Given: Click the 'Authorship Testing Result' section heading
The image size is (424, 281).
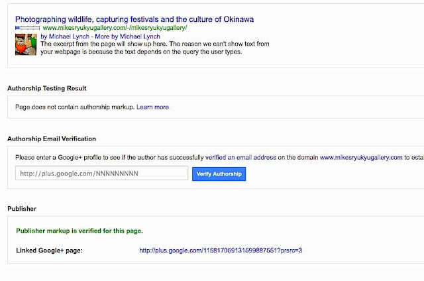Looking at the screenshot, I should coord(46,88).
